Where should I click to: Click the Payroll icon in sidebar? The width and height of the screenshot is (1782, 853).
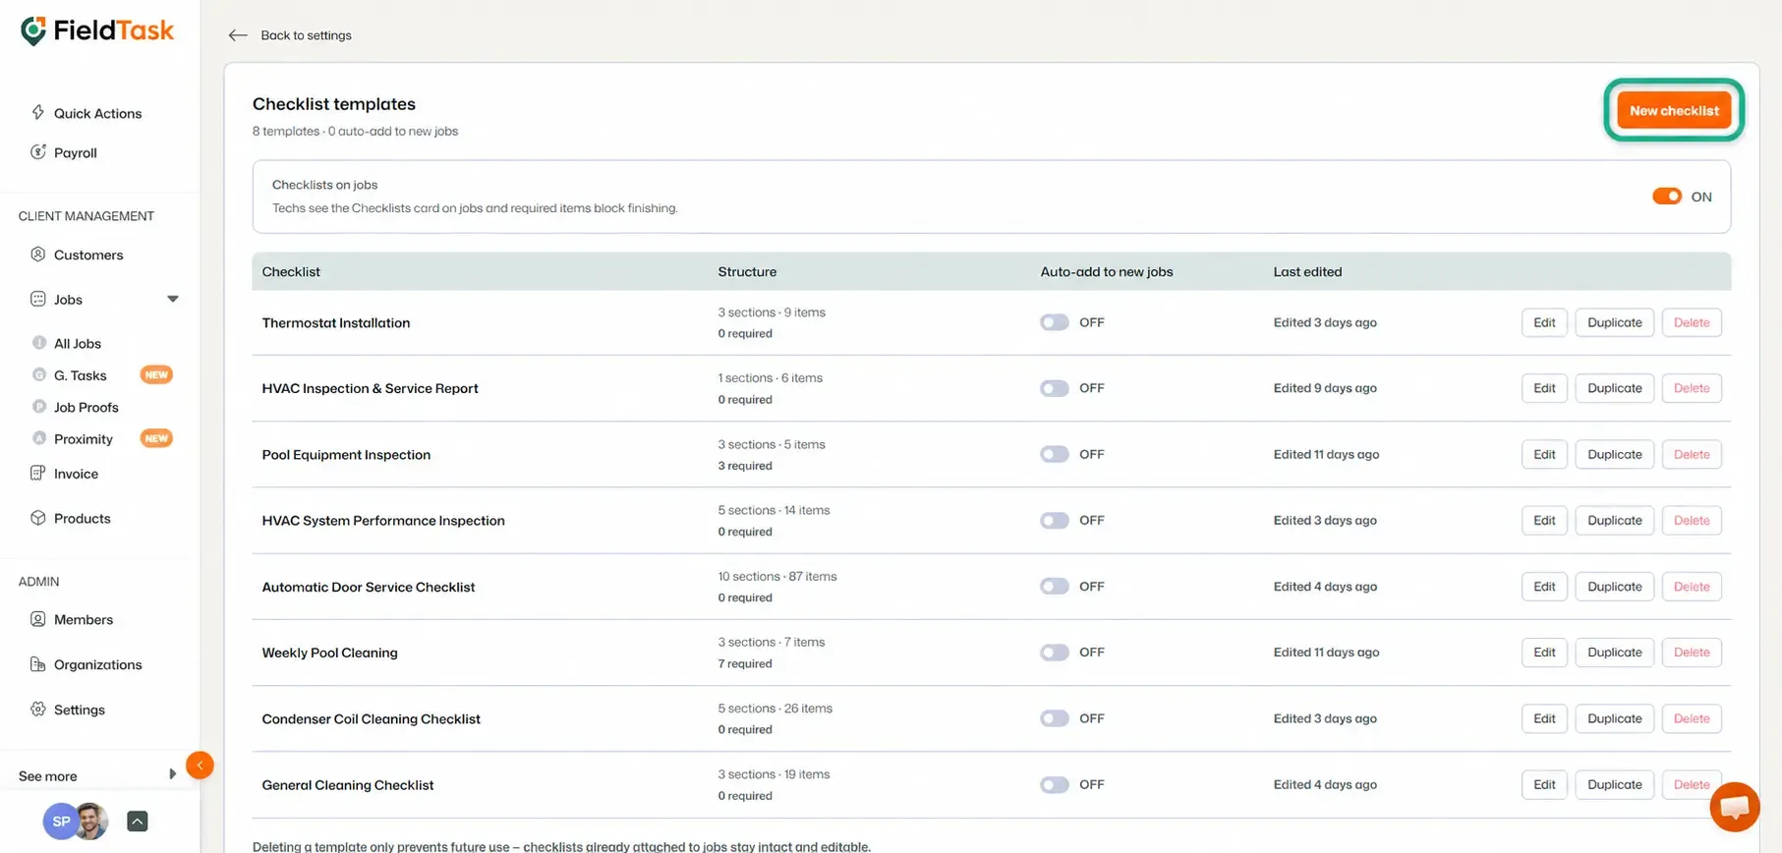tap(38, 151)
